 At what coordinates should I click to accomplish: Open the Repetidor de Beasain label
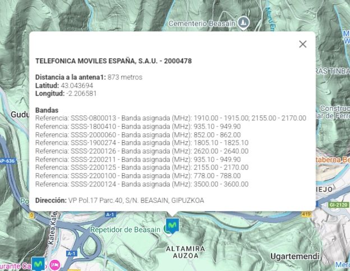[125, 230]
